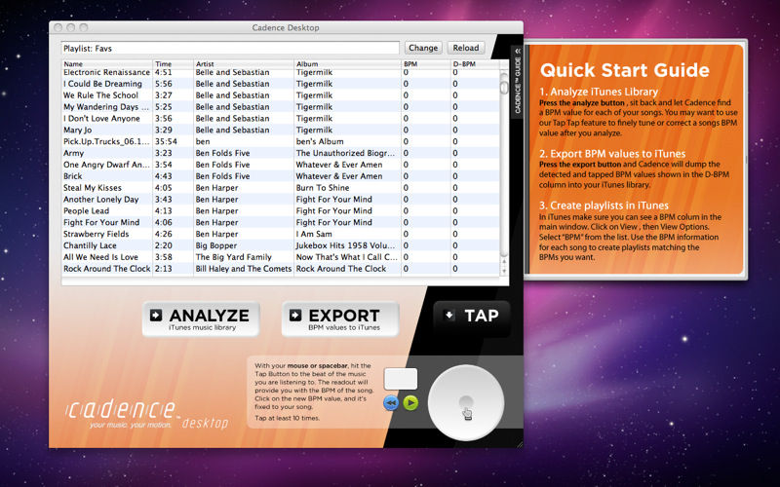Click the song list scrollbar thumb
Image resolution: width=780 pixels, height=487 pixels.
tap(504, 87)
